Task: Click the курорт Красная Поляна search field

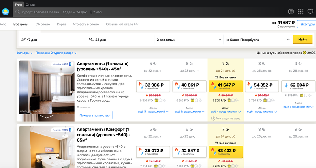Action: pyautogui.click(x=40, y=12)
